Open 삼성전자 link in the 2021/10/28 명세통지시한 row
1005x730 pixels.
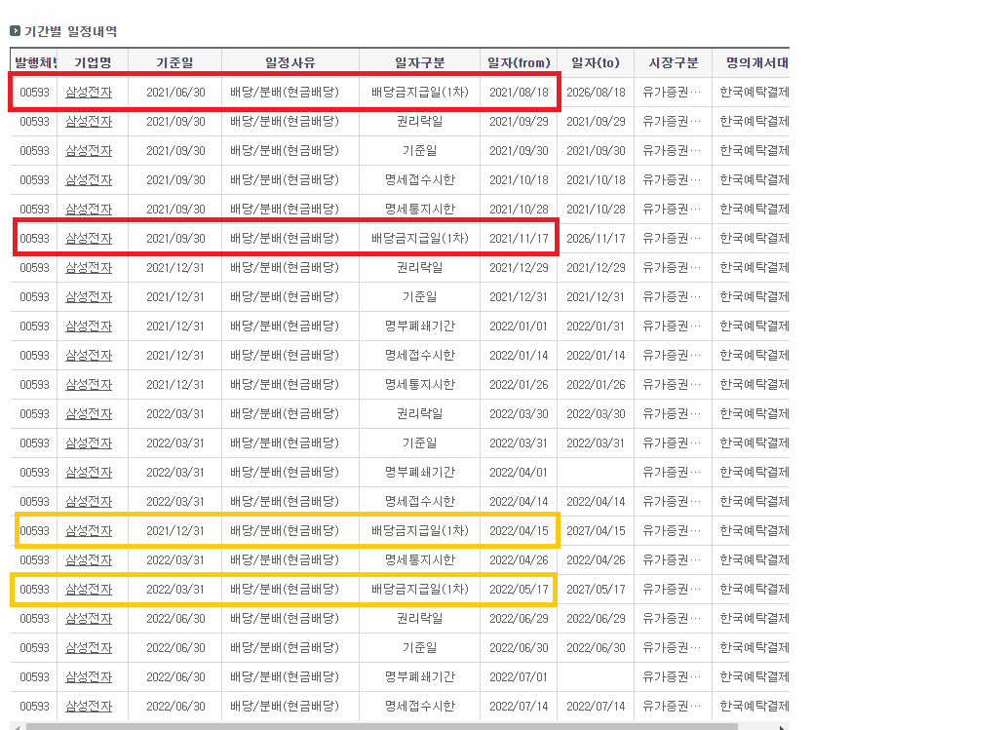click(89, 209)
